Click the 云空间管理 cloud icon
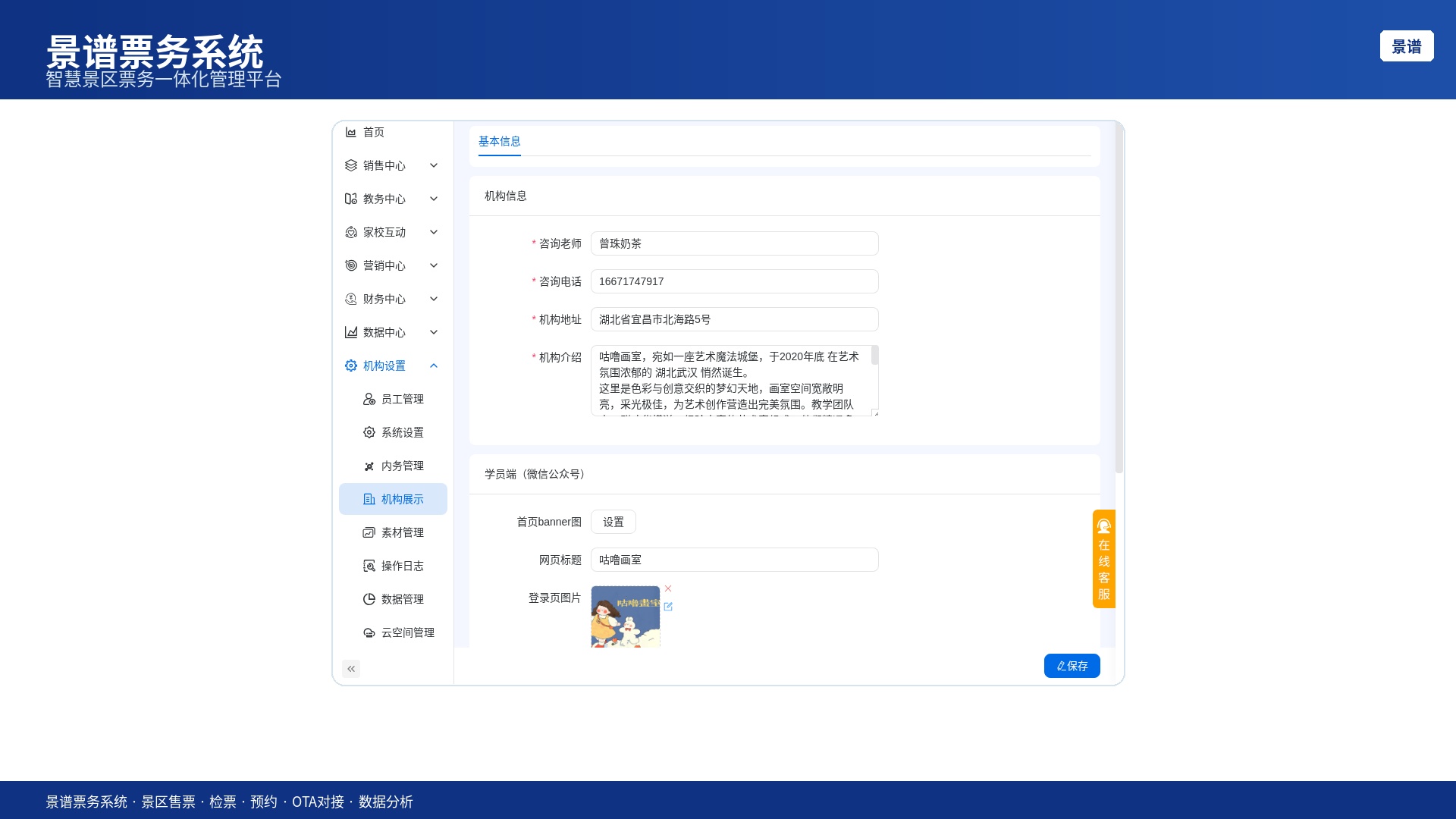The width and height of the screenshot is (1456, 819). [369, 632]
